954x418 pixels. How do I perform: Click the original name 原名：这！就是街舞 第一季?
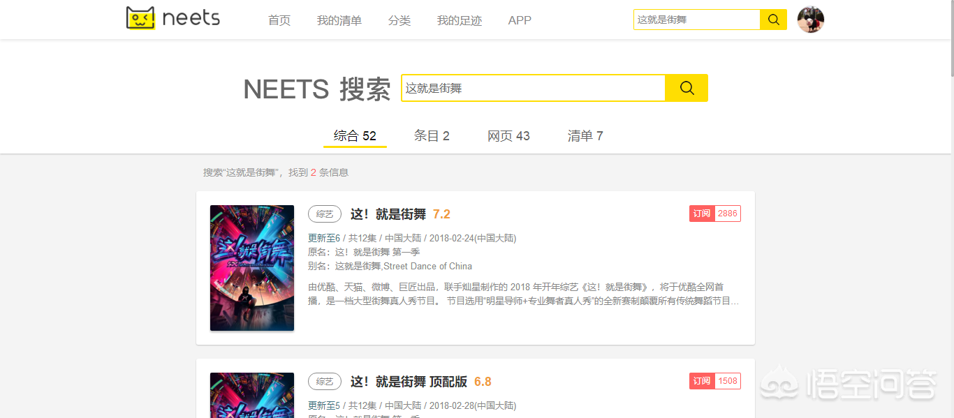[x=364, y=252]
